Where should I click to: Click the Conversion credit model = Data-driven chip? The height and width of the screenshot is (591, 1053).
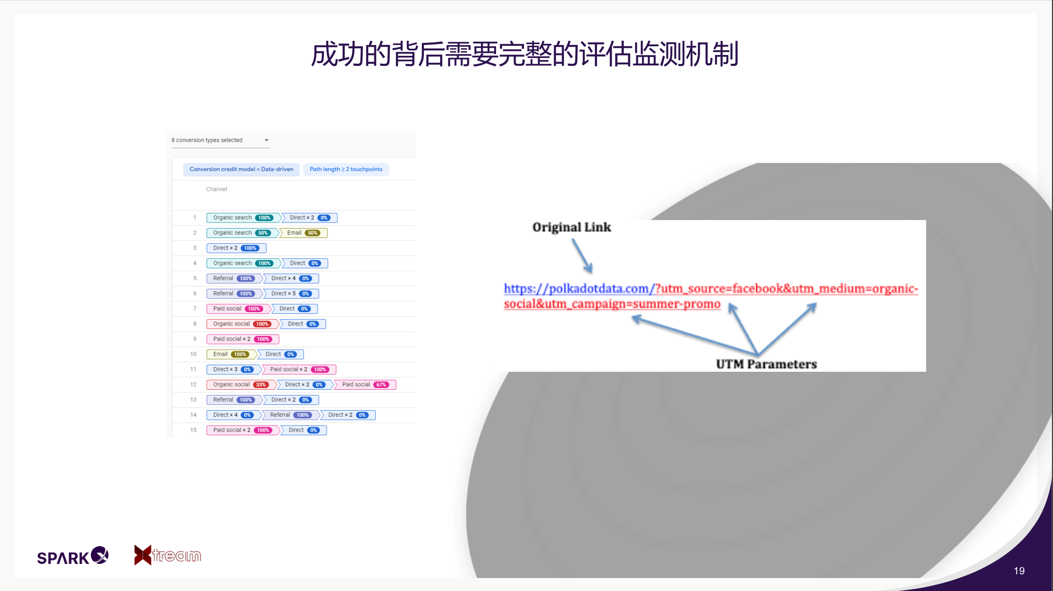(x=242, y=169)
